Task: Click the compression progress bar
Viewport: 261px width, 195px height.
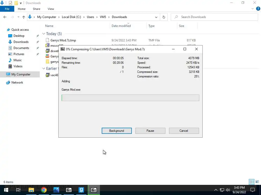Action: pyautogui.click(x=130, y=98)
